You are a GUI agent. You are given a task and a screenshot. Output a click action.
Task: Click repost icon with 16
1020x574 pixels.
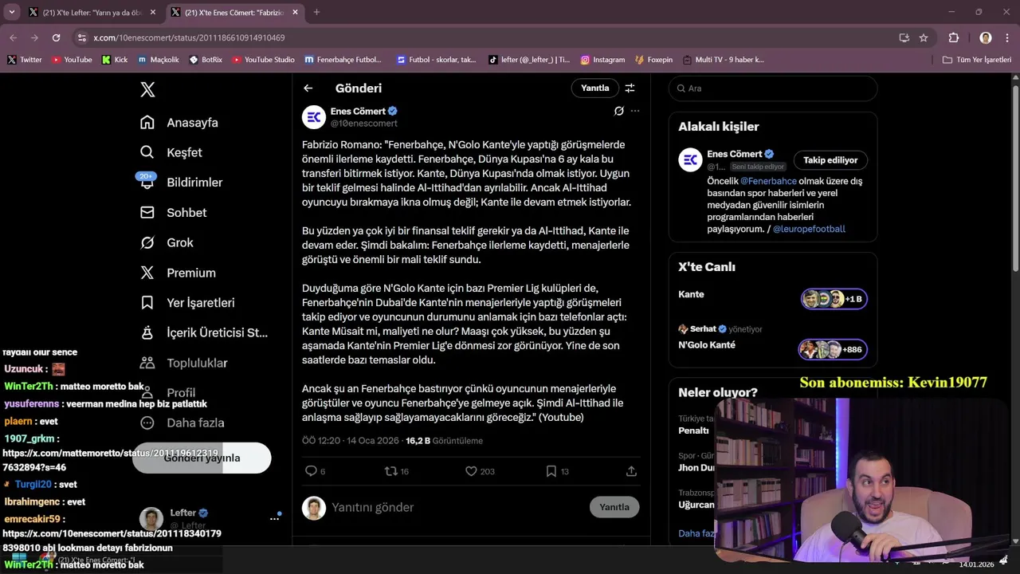[396, 471]
